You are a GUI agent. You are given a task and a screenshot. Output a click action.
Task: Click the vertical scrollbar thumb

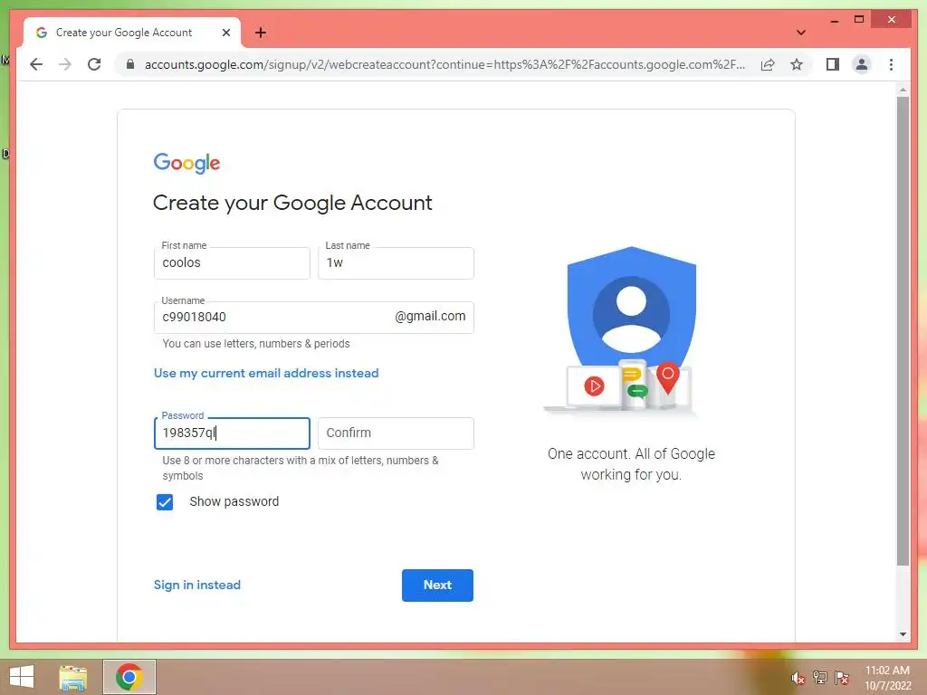point(903,331)
